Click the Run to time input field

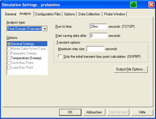[99, 27]
